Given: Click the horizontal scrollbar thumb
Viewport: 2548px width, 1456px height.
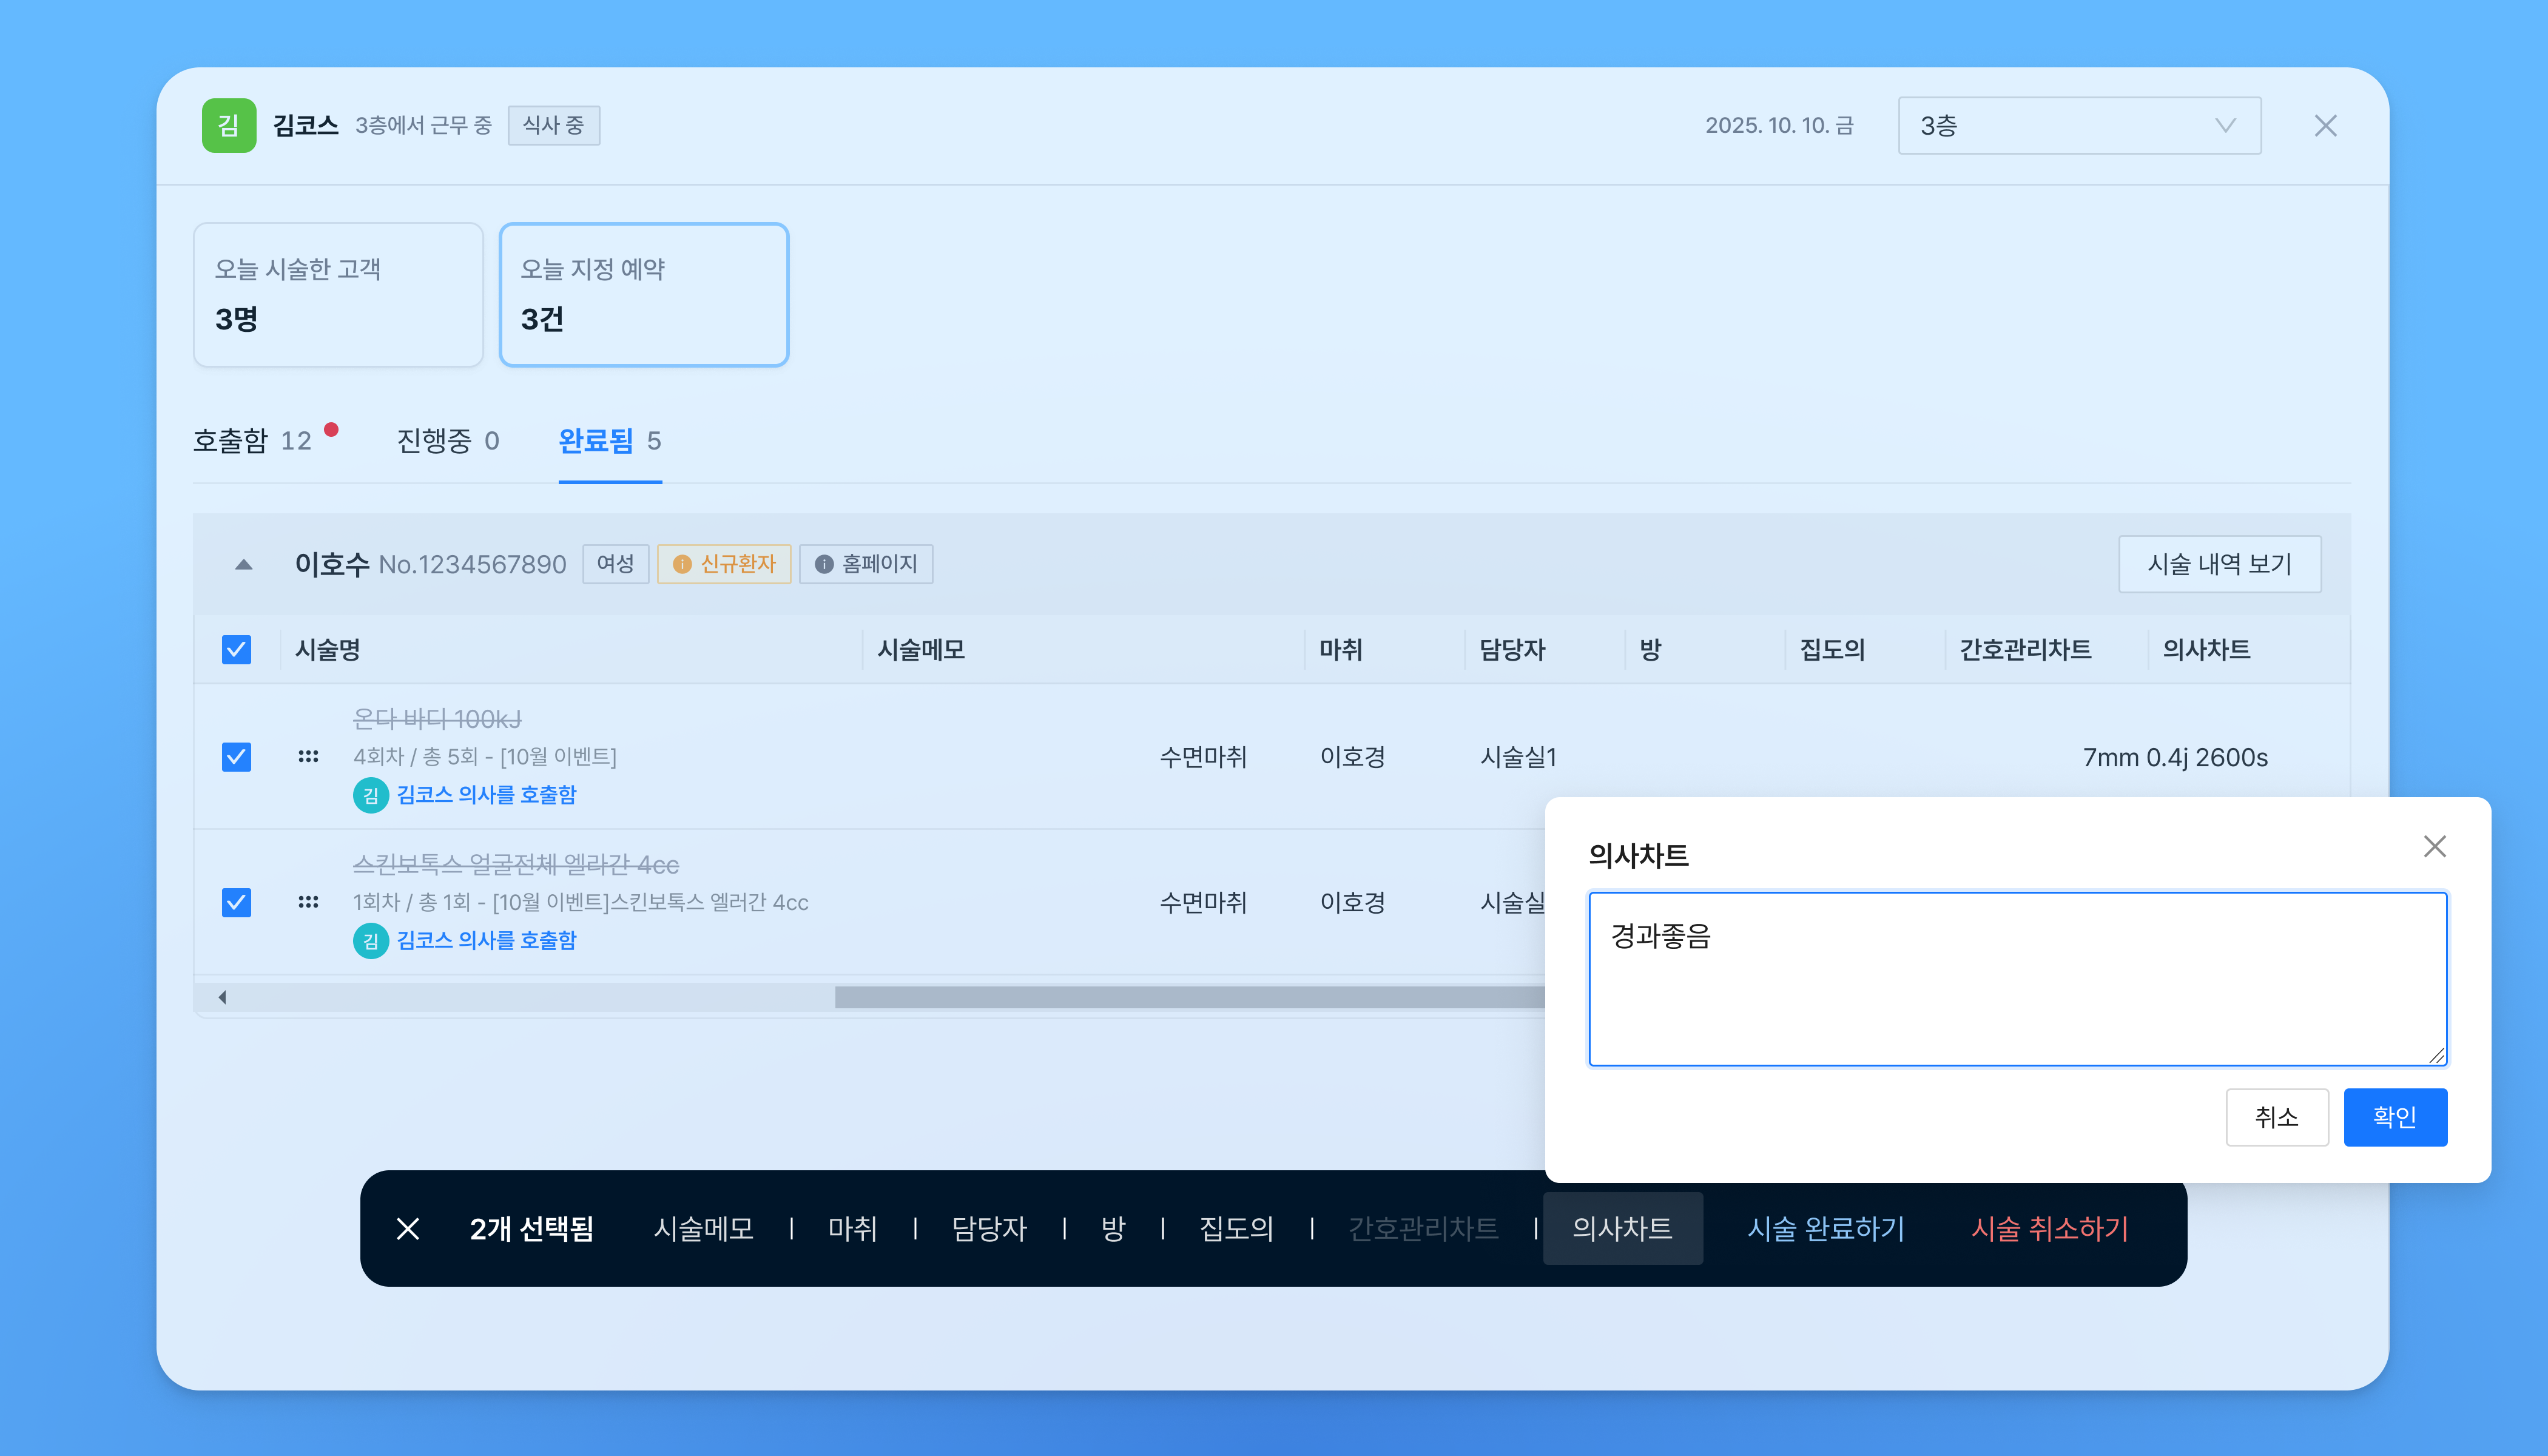Looking at the screenshot, I should [1190, 997].
